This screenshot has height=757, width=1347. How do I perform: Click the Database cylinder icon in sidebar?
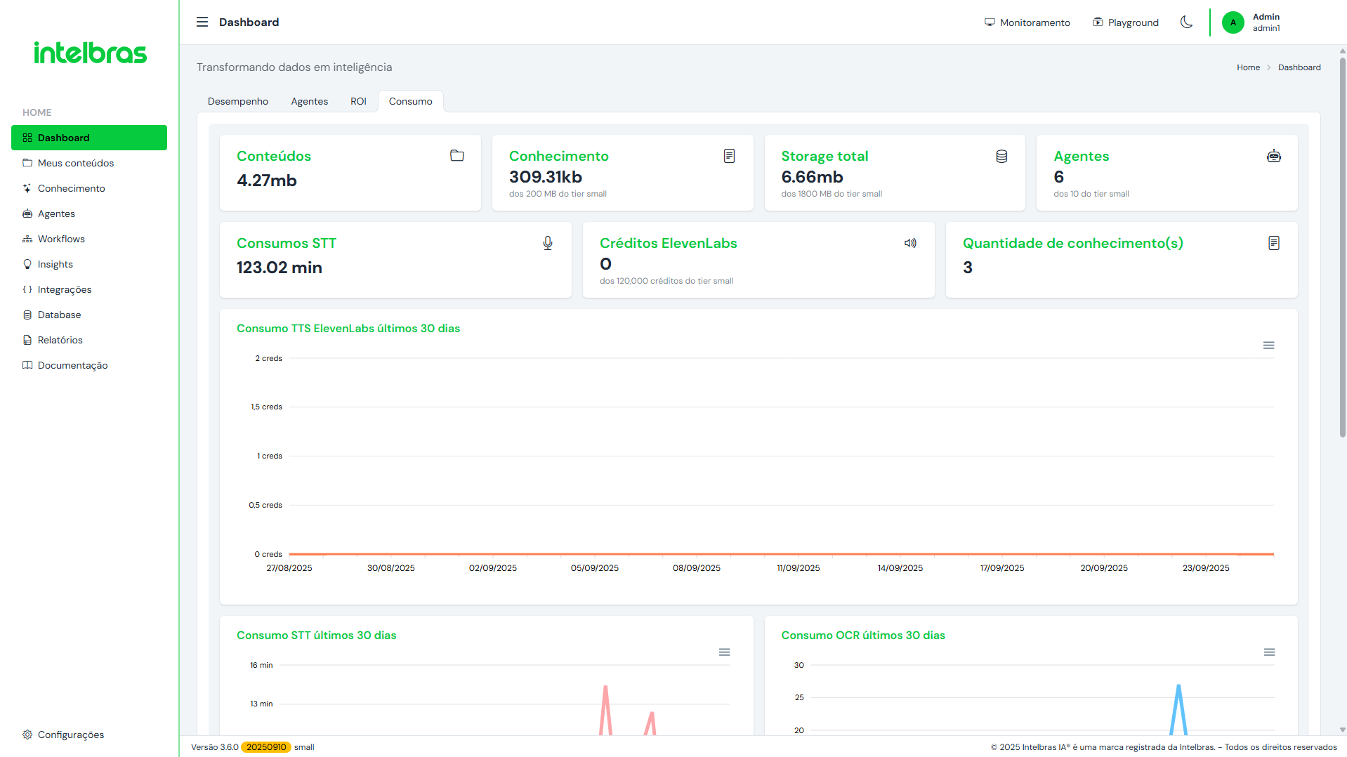click(x=27, y=315)
